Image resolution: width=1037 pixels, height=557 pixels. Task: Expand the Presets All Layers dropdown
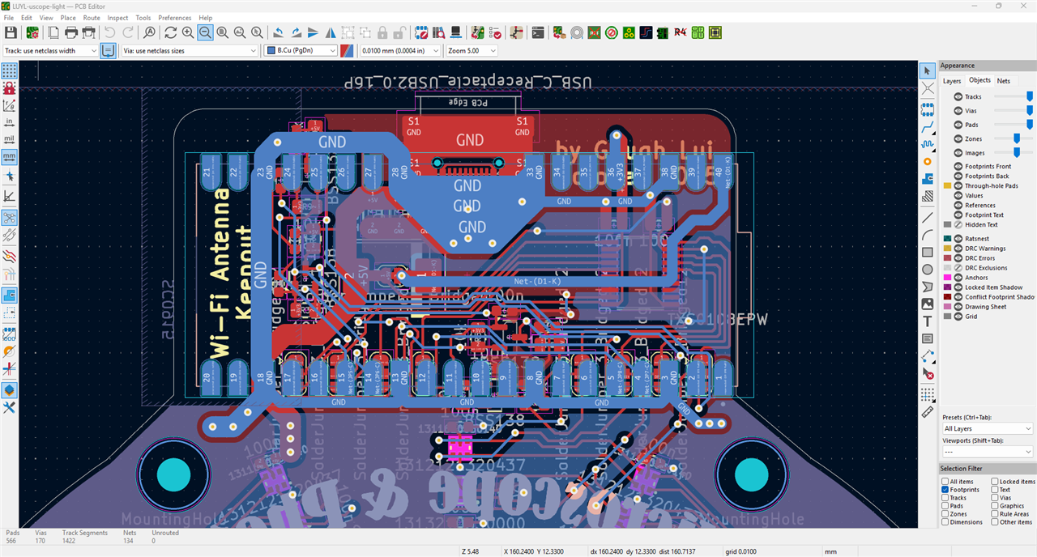point(988,428)
